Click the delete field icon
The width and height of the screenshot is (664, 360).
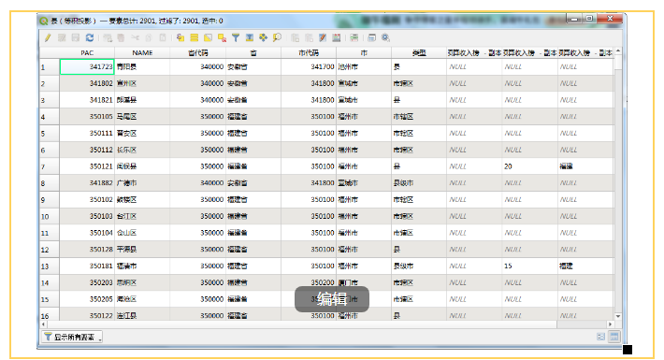click(x=309, y=37)
